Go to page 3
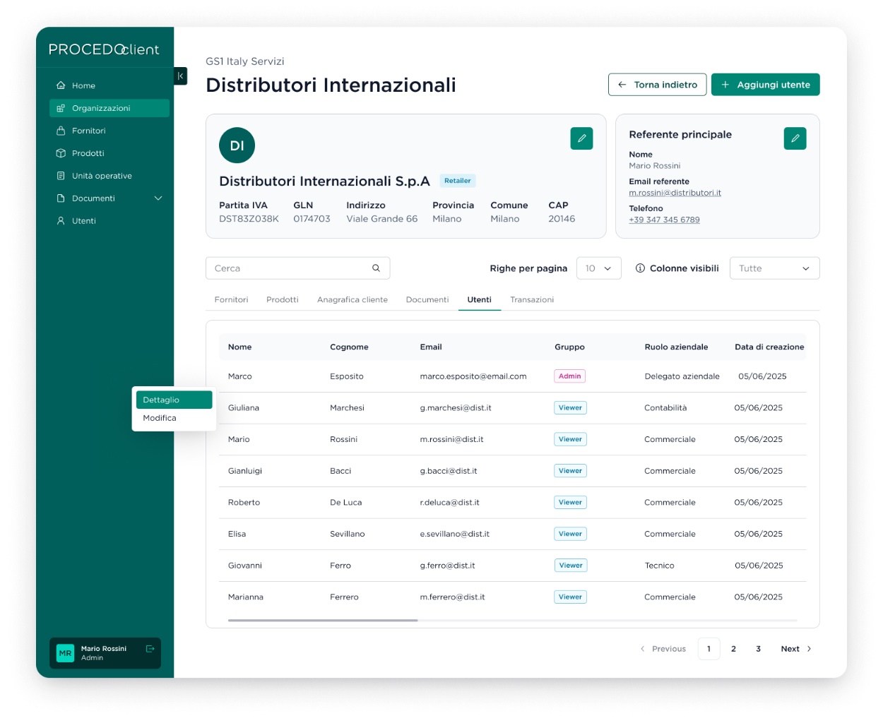This screenshot has height=723, width=883. [759, 649]
